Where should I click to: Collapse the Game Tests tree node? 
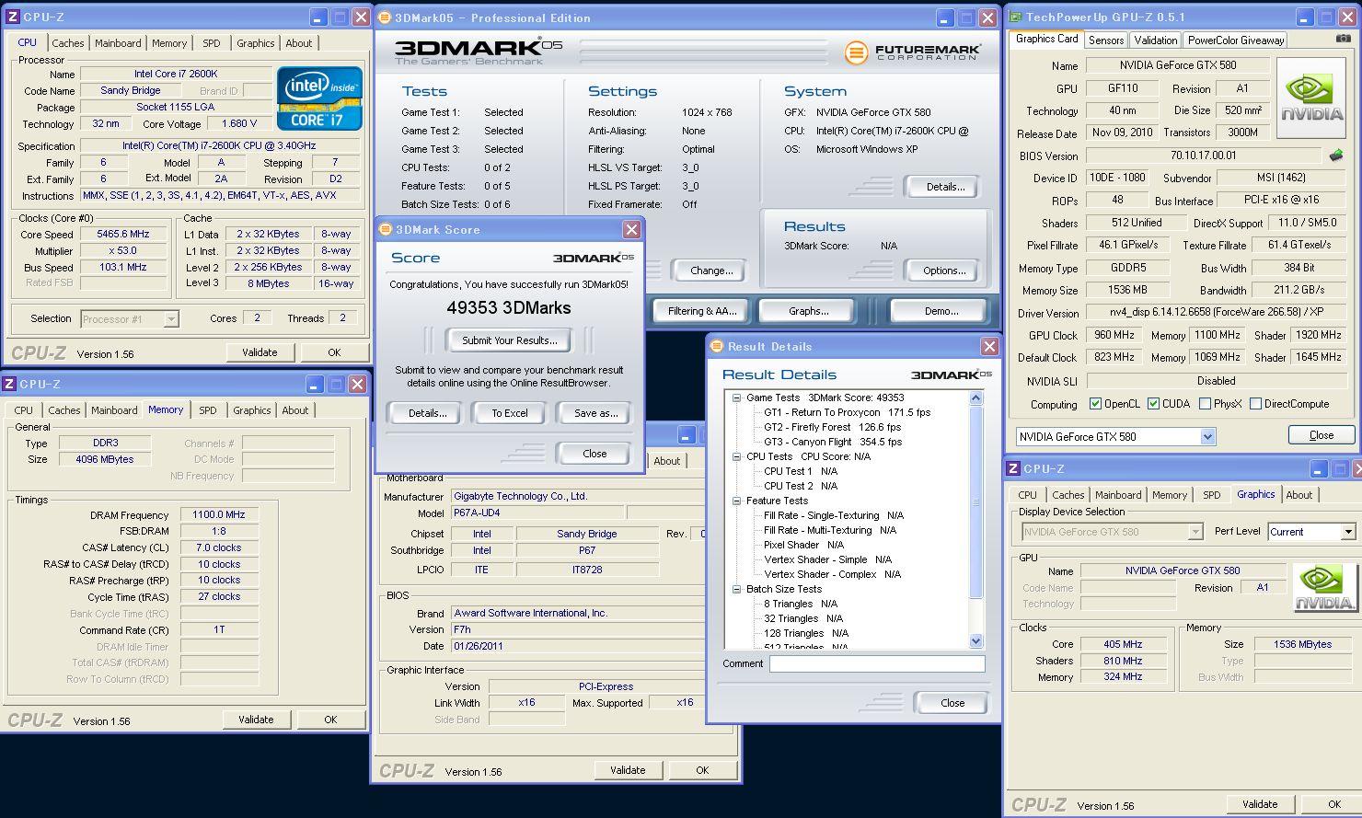[737, 398]
